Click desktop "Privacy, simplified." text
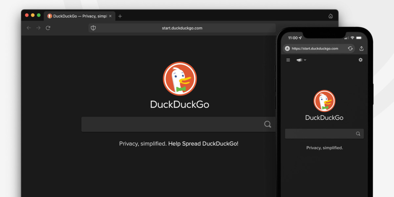 (143, 144)
